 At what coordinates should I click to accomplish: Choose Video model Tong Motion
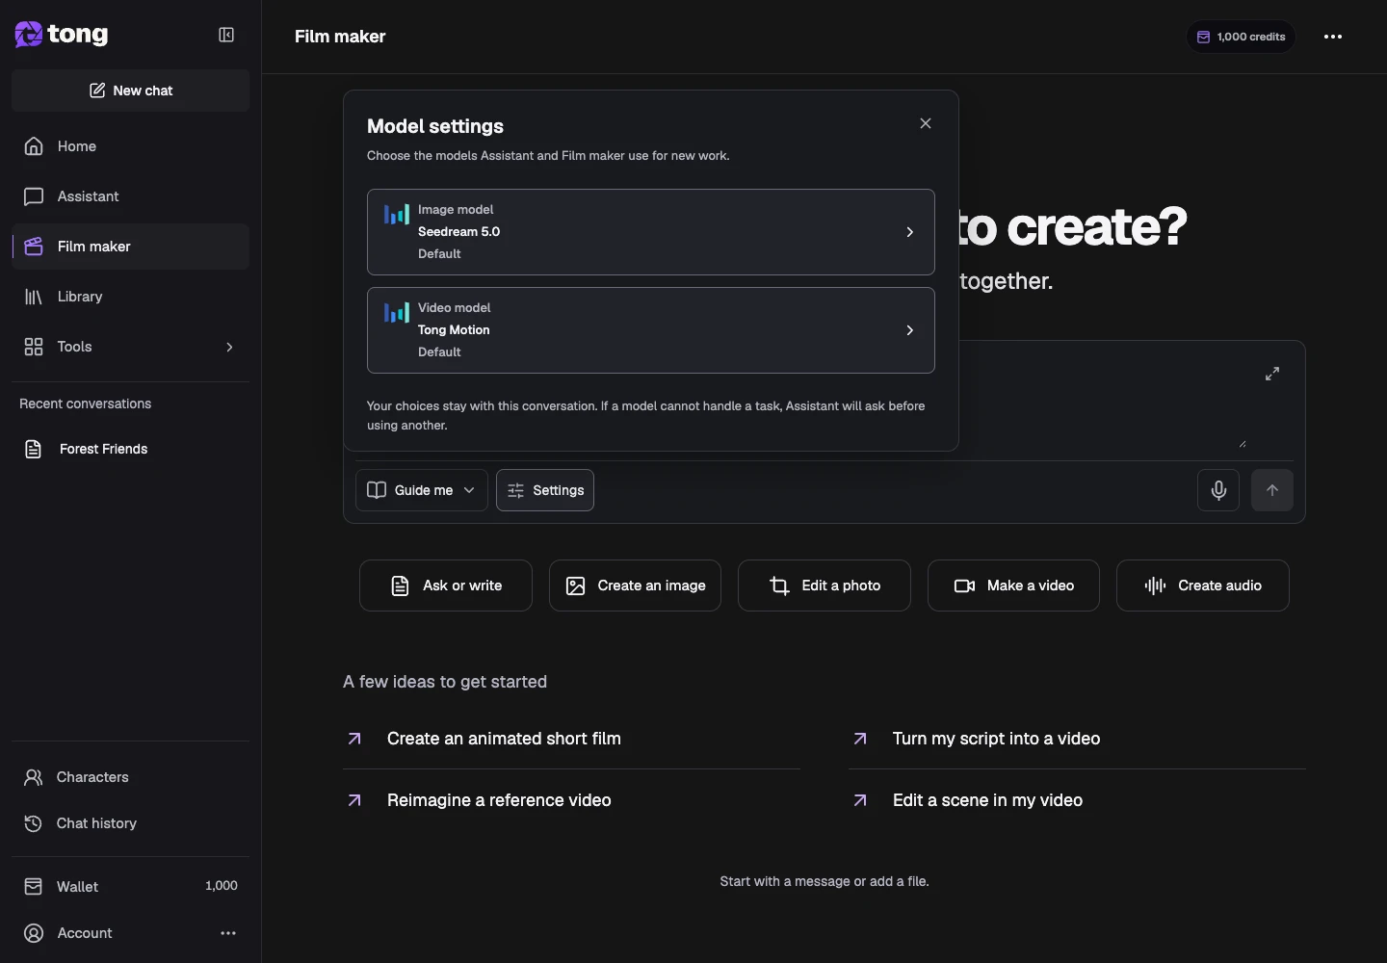pos(651,330)
